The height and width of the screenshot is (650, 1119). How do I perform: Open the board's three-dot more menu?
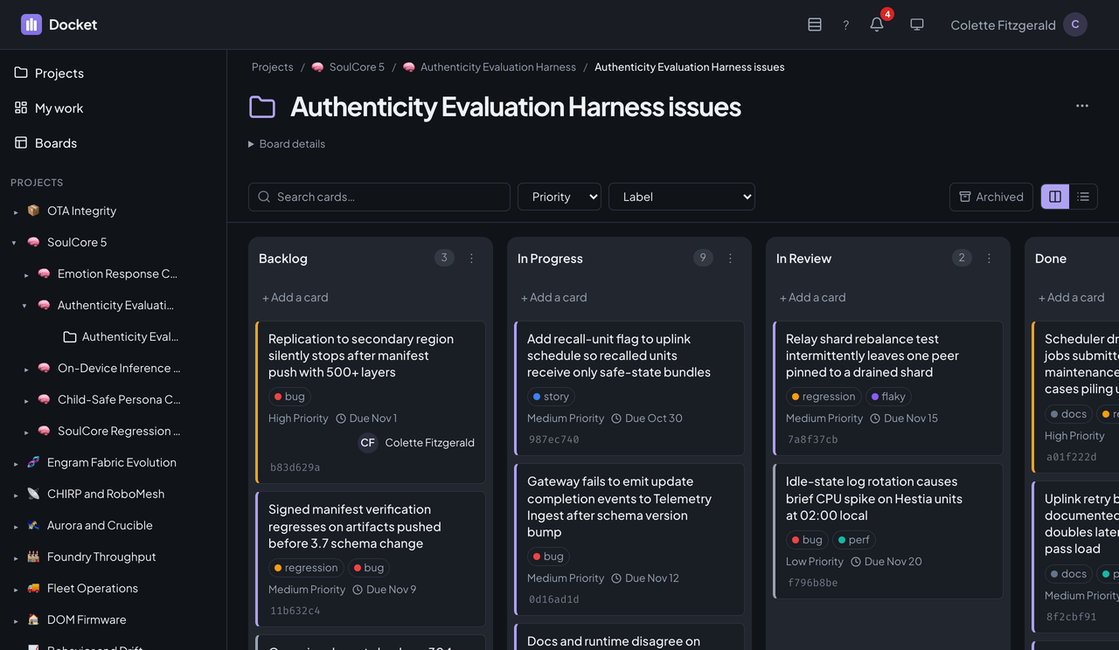coord(1082,106)
